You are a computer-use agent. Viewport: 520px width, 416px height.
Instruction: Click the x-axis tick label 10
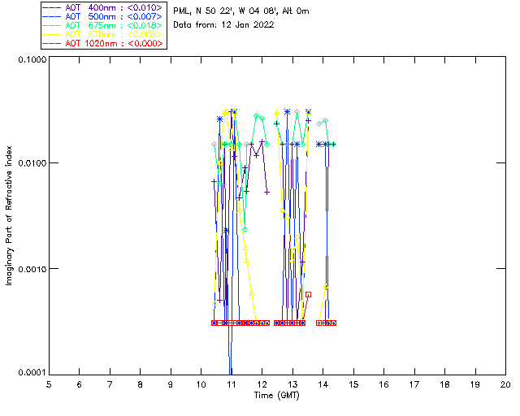tap(201, 383)
